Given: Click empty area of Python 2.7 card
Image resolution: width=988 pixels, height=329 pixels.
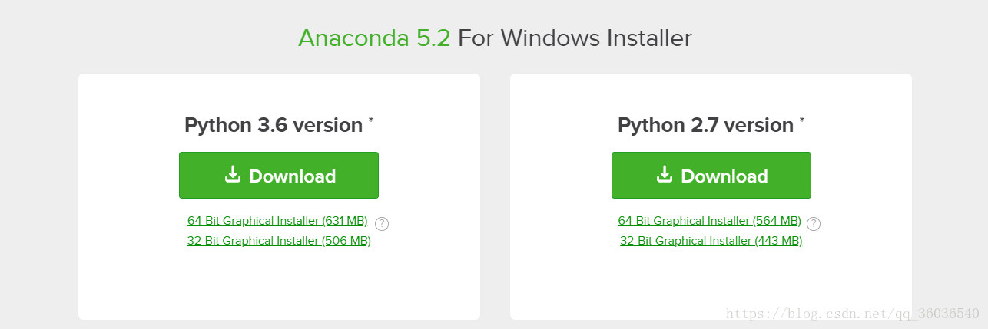Looking at the screenshot, I should pyautogui.click(x=711, y=284).
